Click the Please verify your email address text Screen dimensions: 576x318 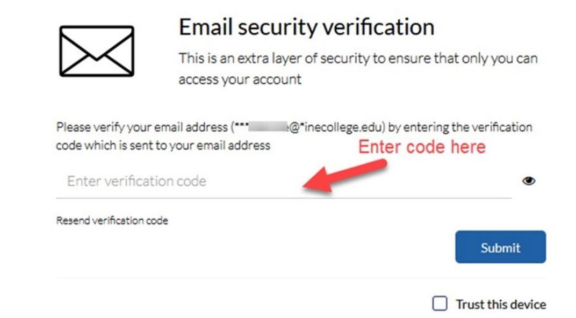(142, 127)
